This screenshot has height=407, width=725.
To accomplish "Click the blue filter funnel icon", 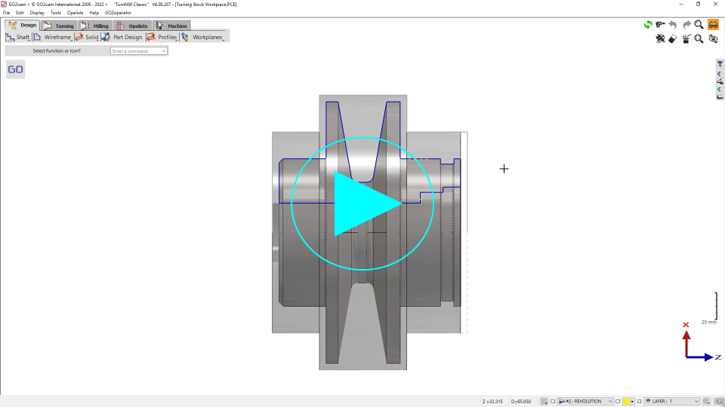I will pyautogui.click(x=720, y=64).
